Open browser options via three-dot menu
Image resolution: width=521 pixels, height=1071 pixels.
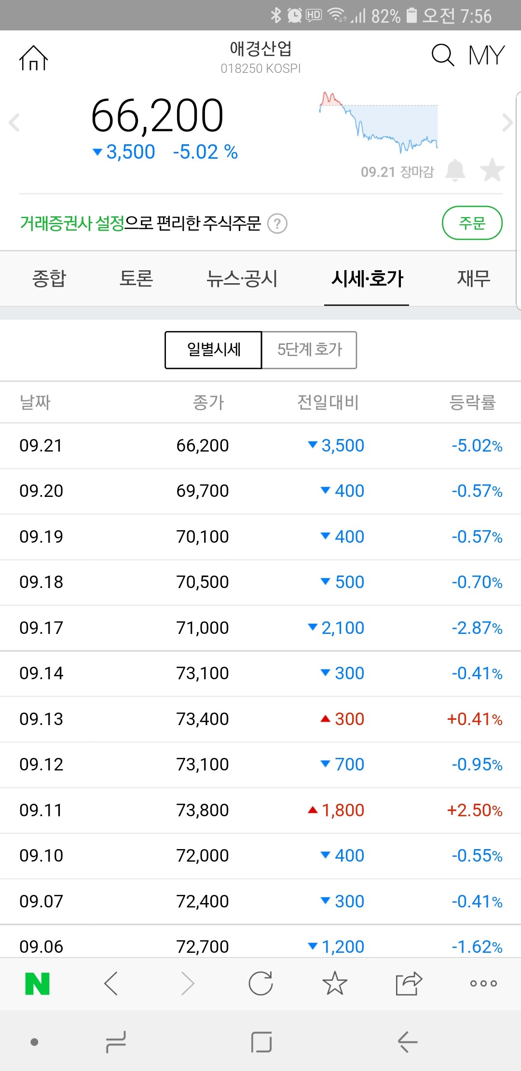click(482, 984)
